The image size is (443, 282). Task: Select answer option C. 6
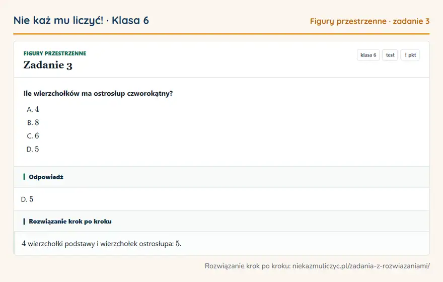33,136
